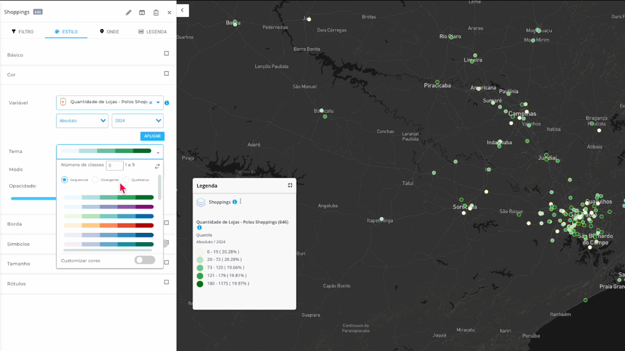Switch to the FILTRO tab
The height and width of the screenshot is (351, 625).
coord(23,32)
